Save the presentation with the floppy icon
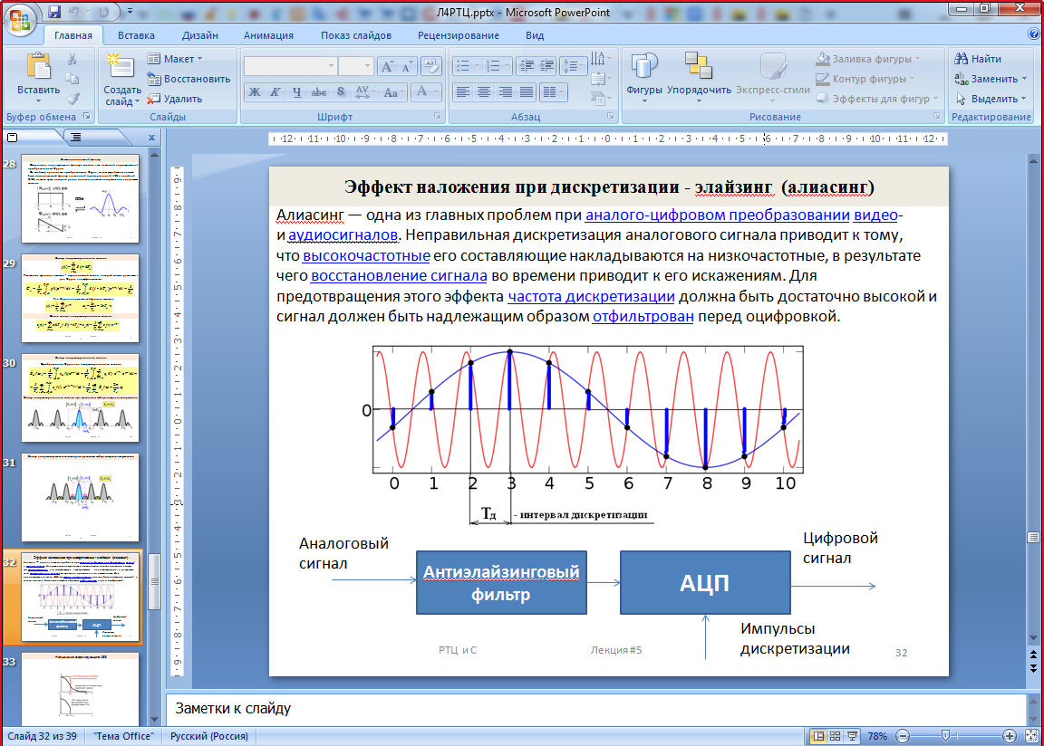 tap(54, 13)
